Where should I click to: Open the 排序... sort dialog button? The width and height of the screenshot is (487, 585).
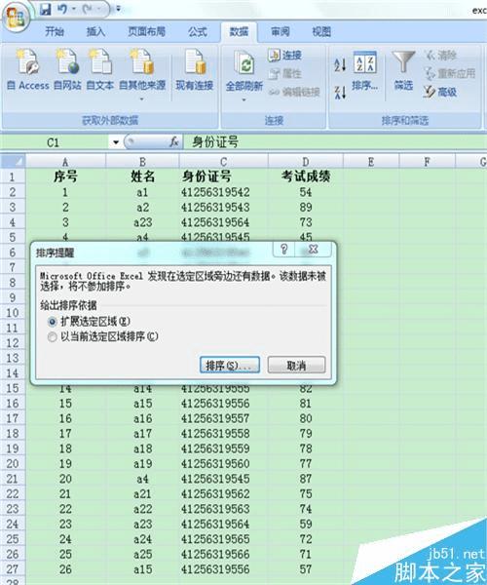(x=365, y=71)
